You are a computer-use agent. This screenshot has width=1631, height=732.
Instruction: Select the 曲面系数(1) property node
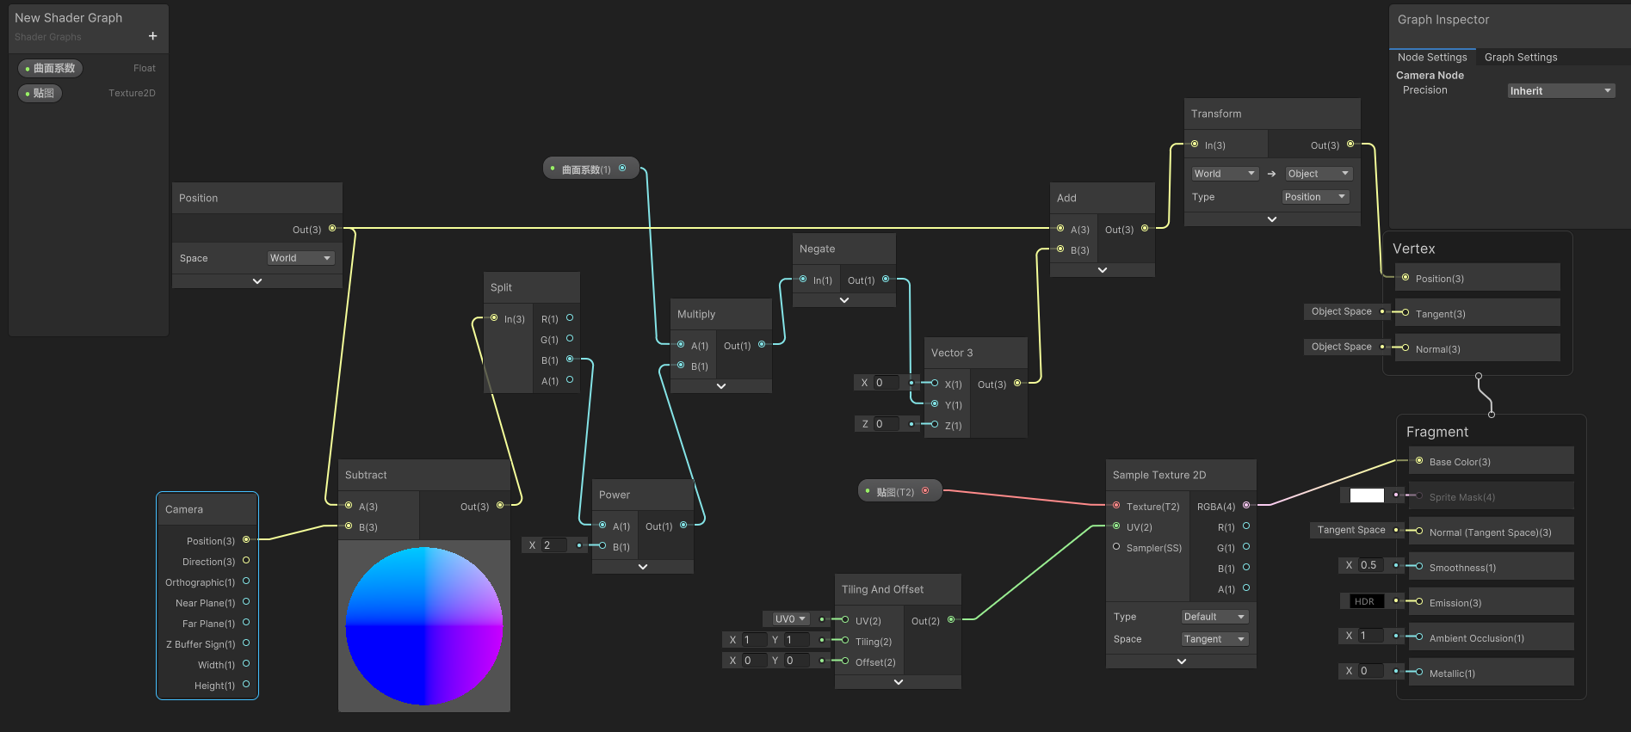[x=591, y=169]
